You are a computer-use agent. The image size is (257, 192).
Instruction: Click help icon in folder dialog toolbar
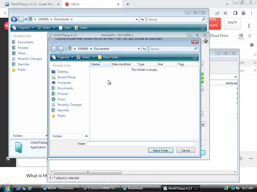click(195, 57)
